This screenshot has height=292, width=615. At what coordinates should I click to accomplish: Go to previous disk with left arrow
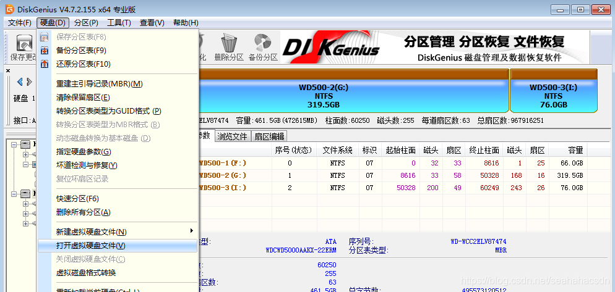coord(20,82)
